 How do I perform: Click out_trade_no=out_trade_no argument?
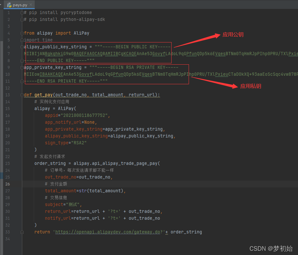(79, 177)
